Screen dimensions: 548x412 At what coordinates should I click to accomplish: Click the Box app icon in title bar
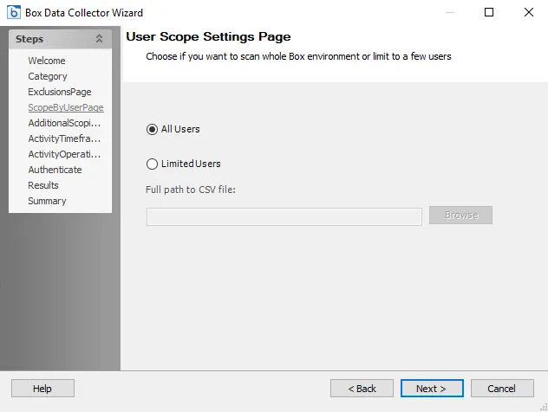[x=14, y=13]
